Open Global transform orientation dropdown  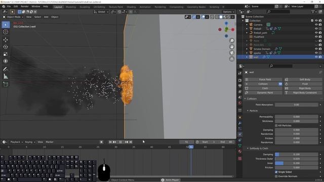101,12
